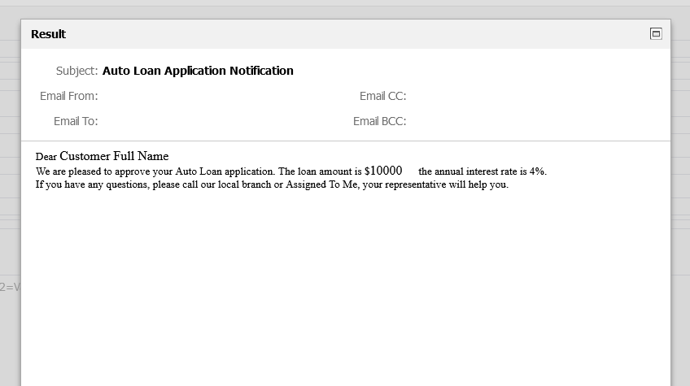Click the sentence starting We are pleased
Image resolution: width=690 pixels, height=386 pixels.
(290, 171)
